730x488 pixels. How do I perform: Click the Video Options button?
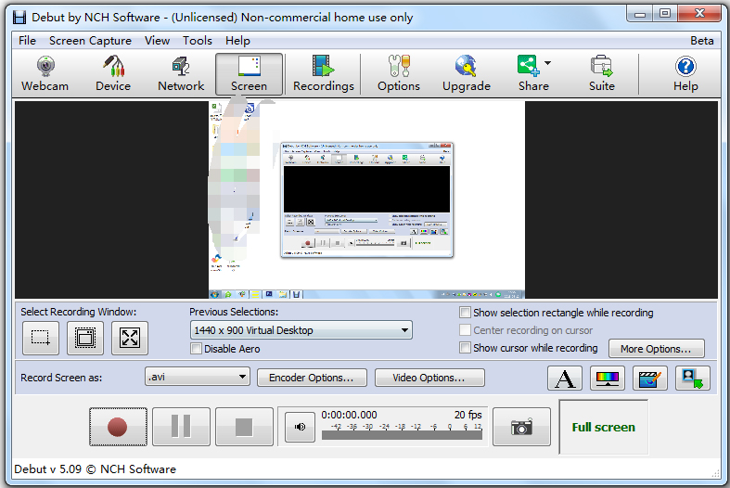(429, 378)
